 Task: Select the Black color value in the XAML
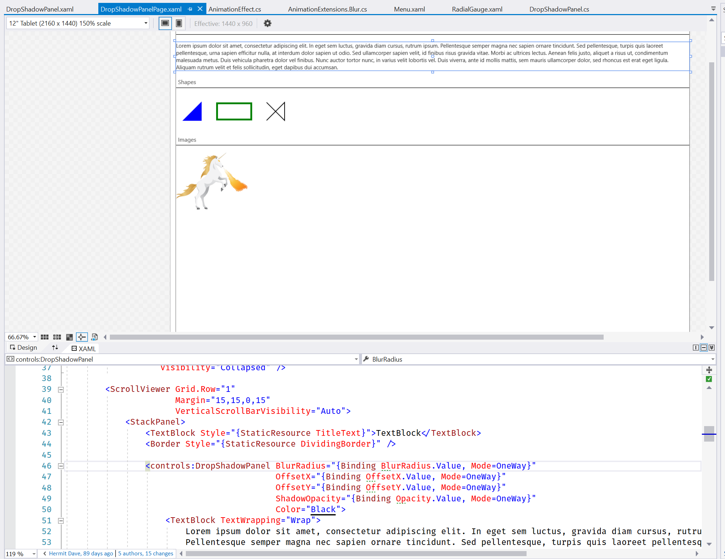(x=323, y=509)
